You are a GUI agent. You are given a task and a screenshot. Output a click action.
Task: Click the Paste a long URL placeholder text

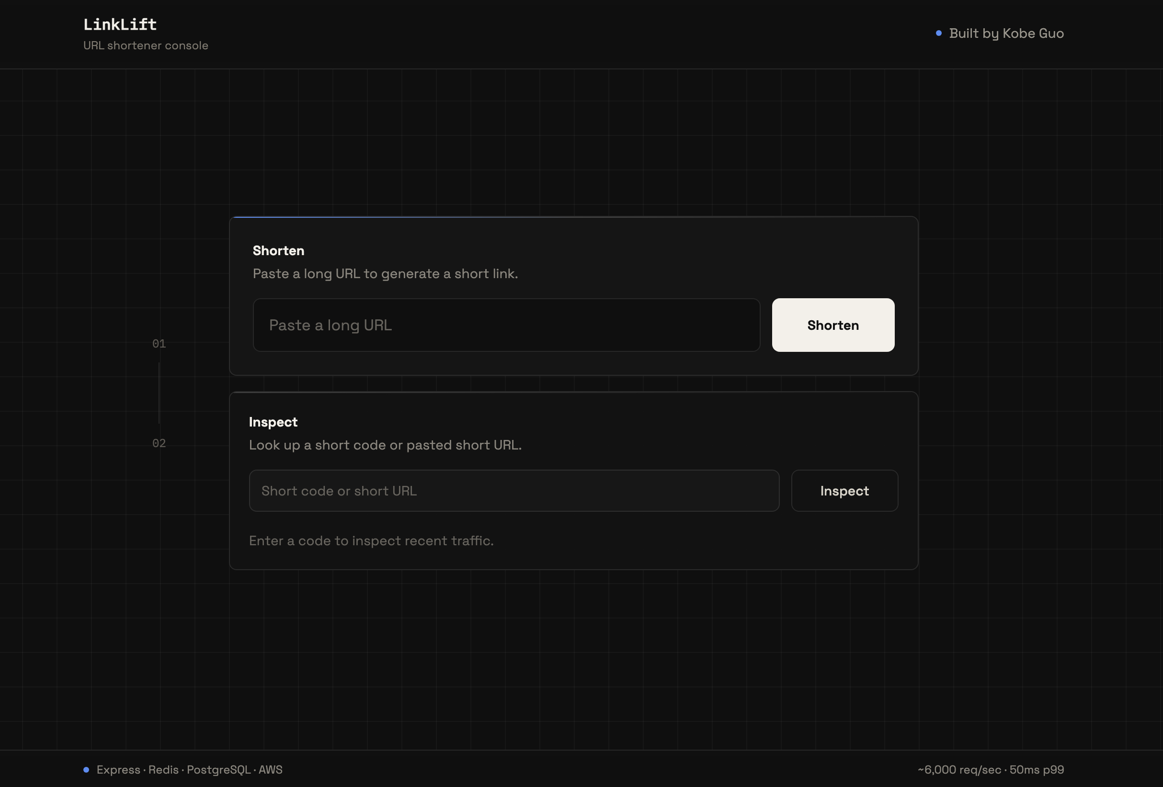331,325
